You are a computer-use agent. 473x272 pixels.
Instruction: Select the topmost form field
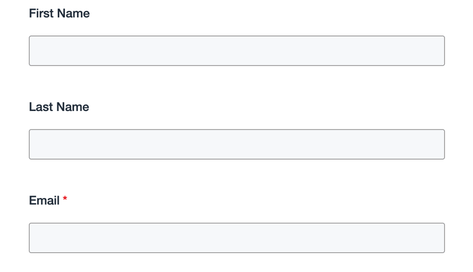pos(236,51)
